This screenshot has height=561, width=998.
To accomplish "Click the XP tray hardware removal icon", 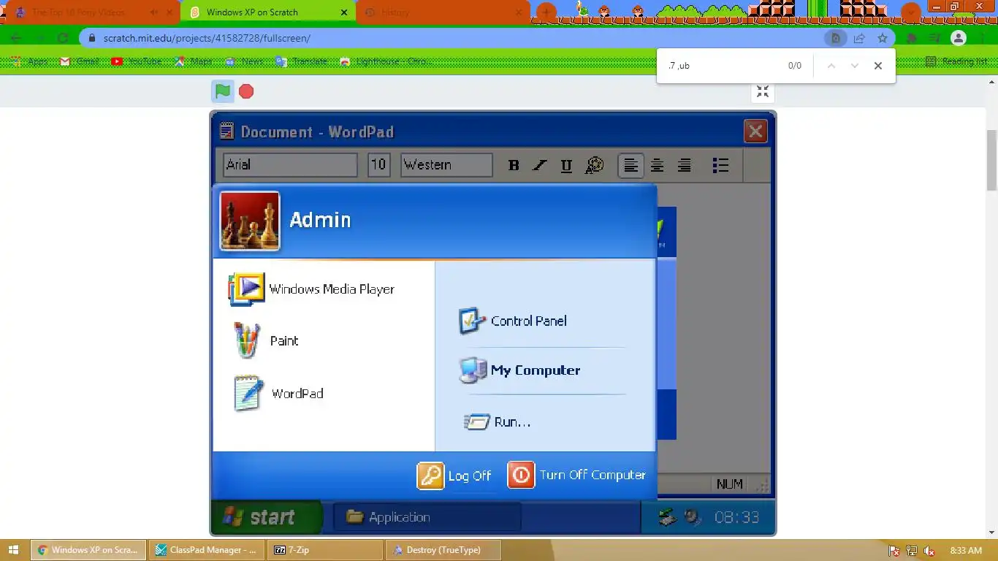I will 666,517.
